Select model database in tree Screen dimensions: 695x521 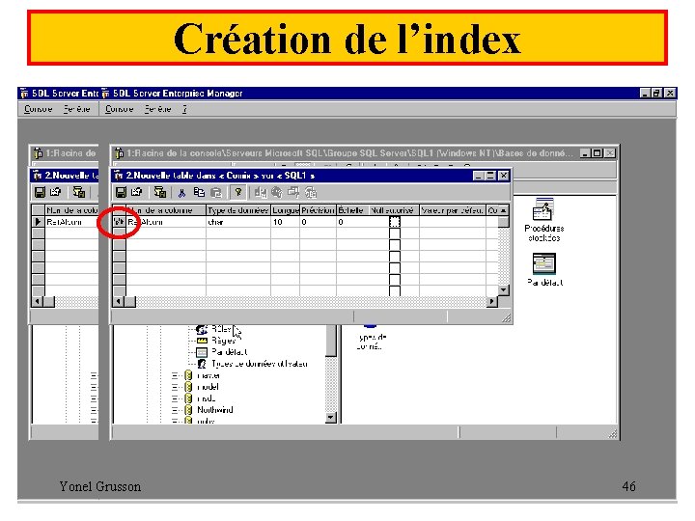point(208,387)
